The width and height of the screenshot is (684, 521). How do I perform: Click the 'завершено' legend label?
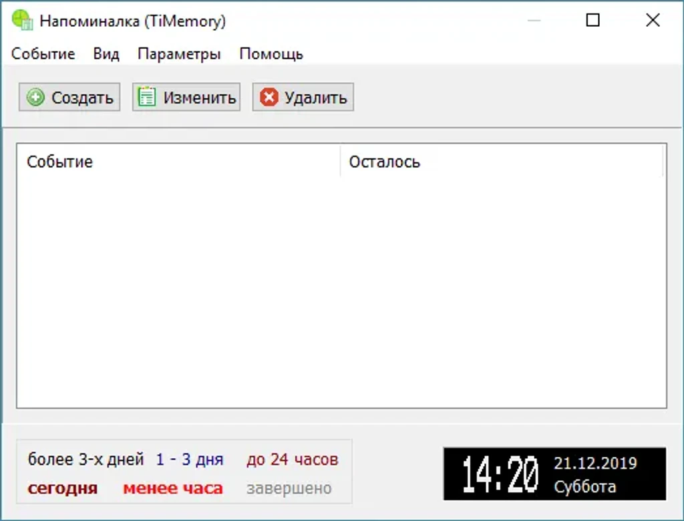point(289,488)
